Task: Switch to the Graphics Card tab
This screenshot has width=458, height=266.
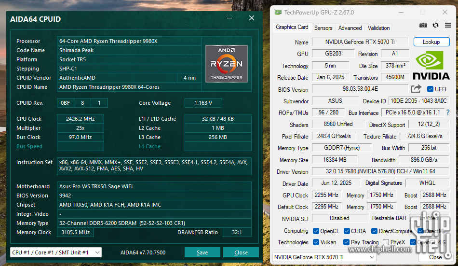Action: (x=292, y=27)
